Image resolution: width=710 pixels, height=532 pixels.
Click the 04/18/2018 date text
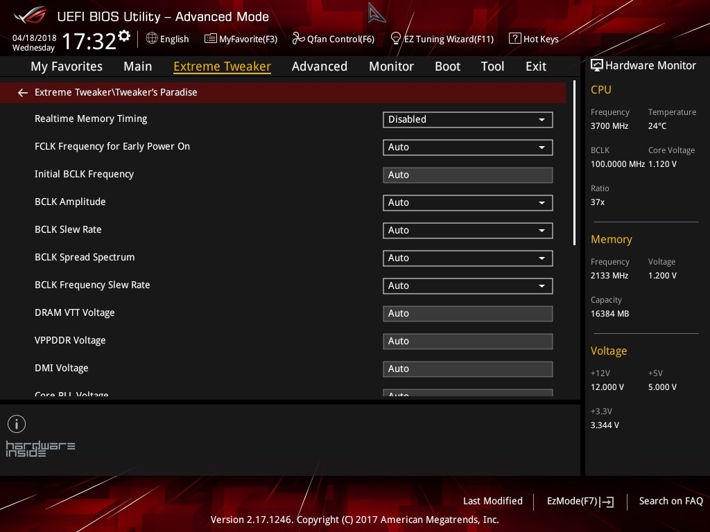pos(35,37)
